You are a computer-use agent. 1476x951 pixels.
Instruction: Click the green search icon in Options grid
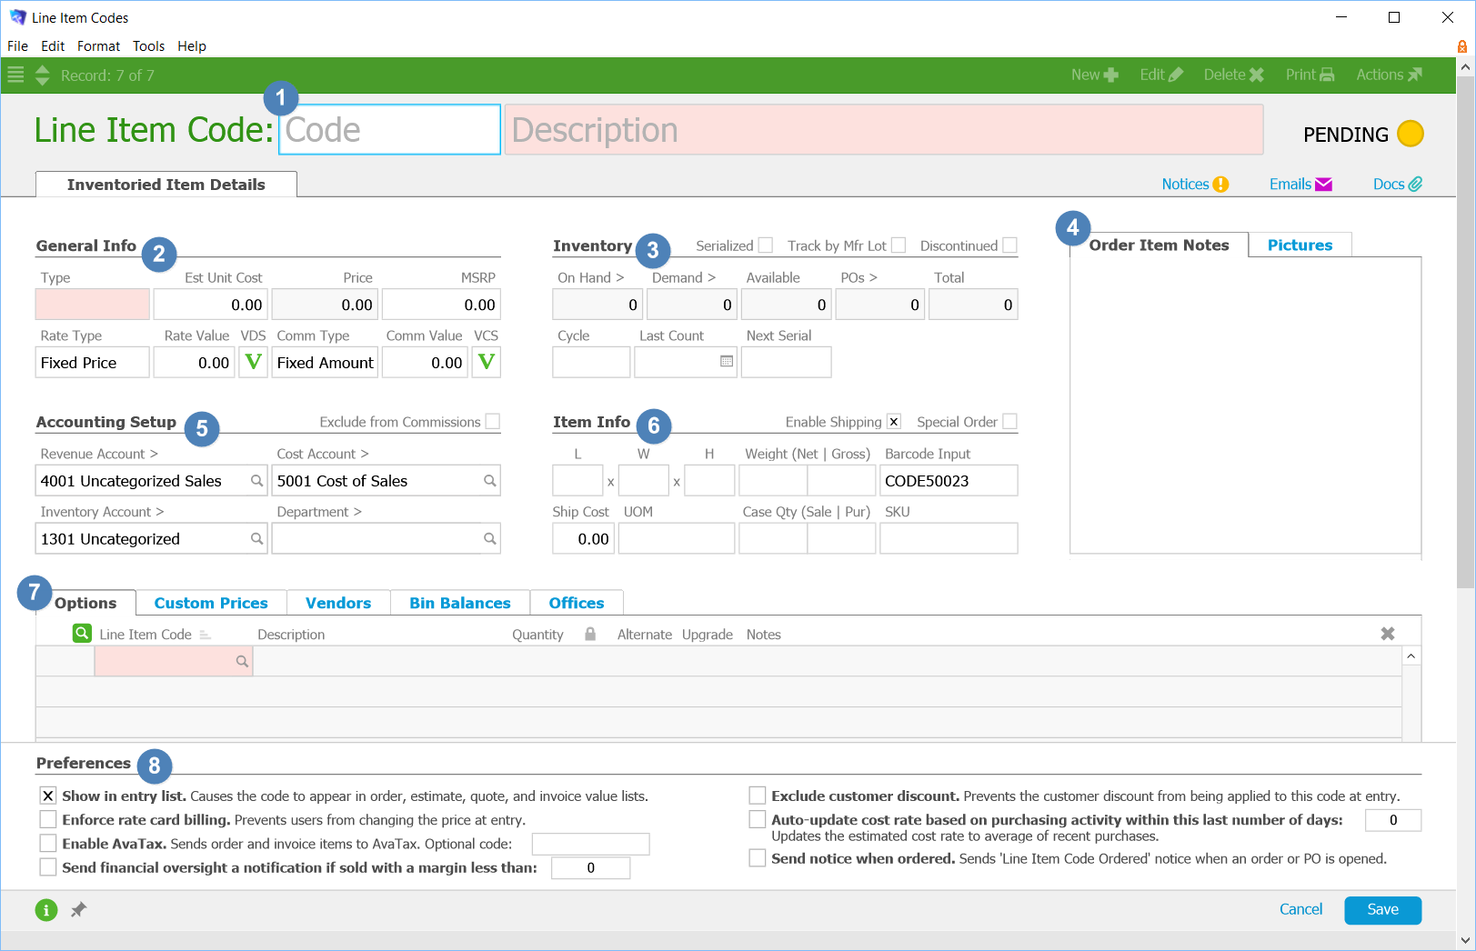(82, 633)
